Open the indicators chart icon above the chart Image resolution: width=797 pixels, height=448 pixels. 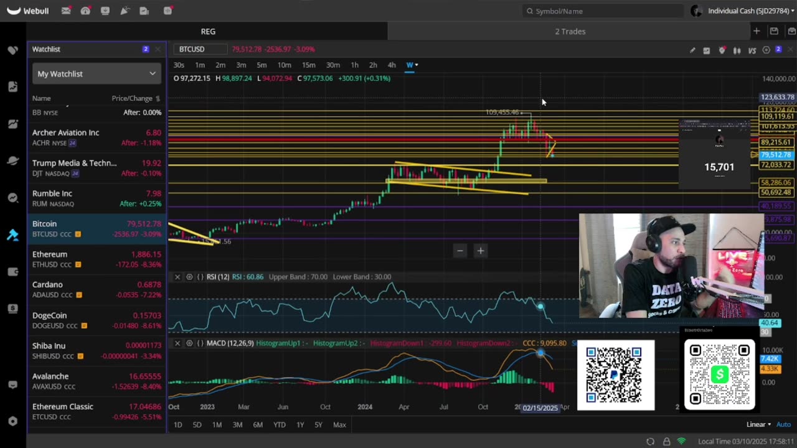[707, 50]
